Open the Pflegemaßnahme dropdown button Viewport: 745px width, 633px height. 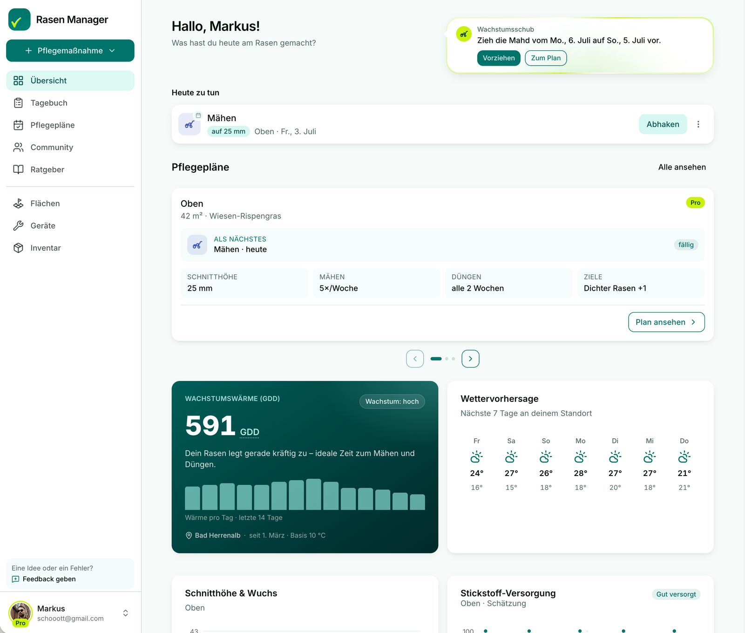point(70,51)
